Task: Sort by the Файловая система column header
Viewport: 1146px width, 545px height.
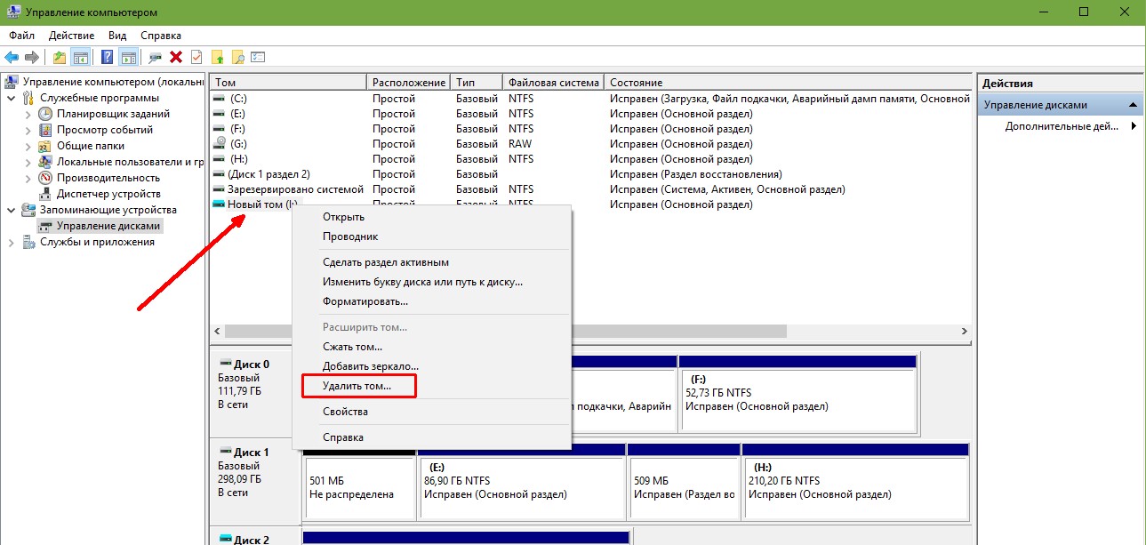Action: click(x=553, y=83)
